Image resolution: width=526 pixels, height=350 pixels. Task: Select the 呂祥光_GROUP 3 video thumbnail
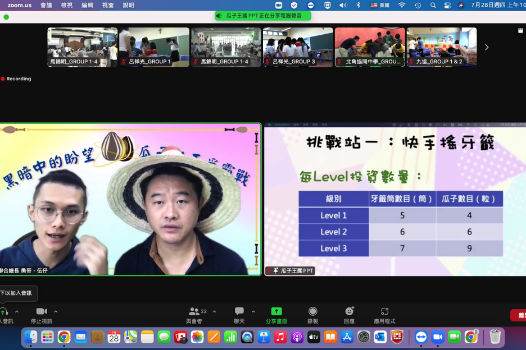coord(298,47)
